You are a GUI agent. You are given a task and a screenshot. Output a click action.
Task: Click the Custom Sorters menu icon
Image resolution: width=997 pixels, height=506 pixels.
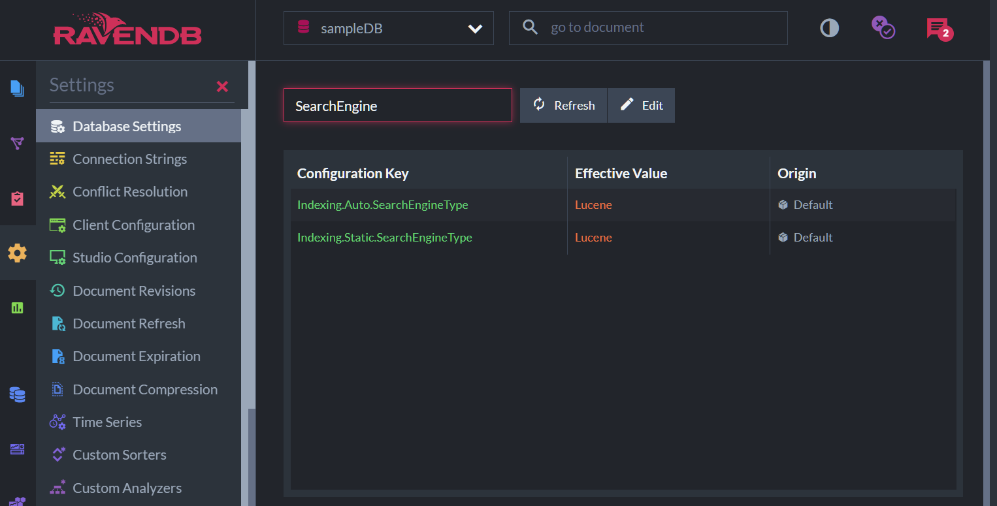pyautogui.click(x=57, y=455)
